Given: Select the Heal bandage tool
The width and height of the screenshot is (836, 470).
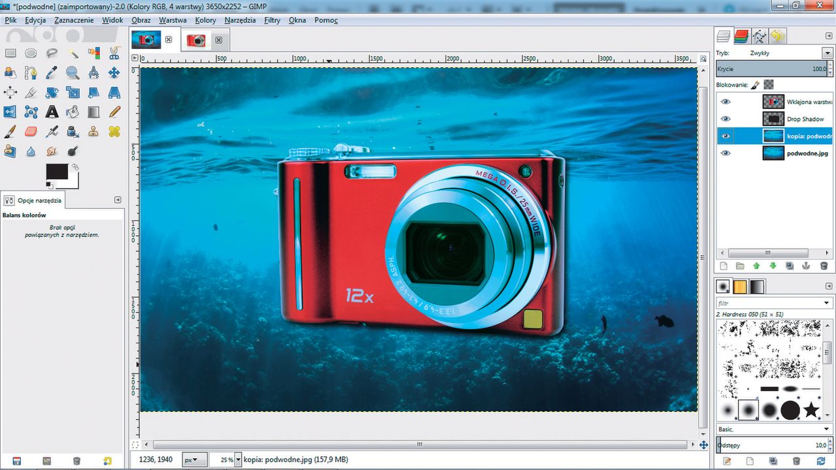Looking at the screenshot, I should 114,131.
